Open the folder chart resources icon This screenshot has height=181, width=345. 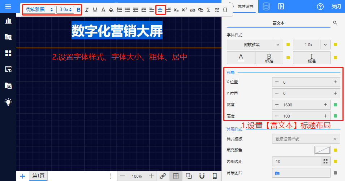[8, 86]
